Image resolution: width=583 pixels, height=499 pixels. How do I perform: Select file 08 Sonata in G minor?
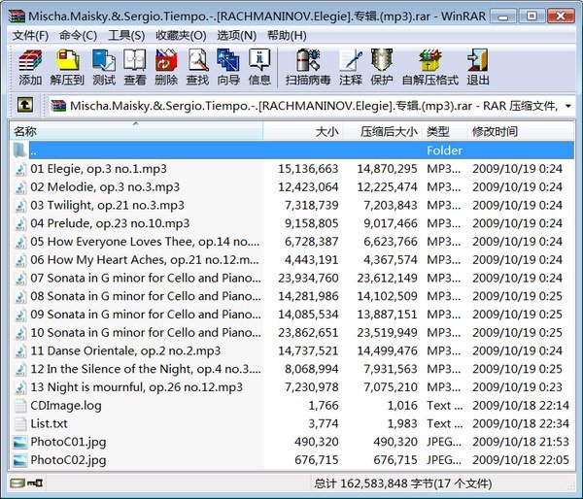(x=146, y=296)
